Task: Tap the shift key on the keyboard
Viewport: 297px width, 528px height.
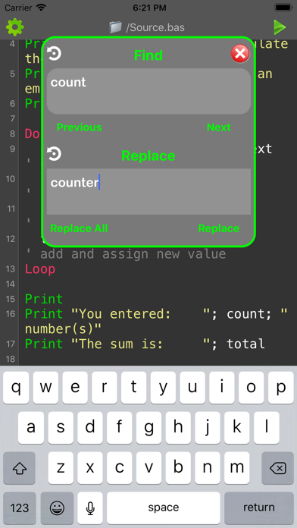Action: pos(19,468)
